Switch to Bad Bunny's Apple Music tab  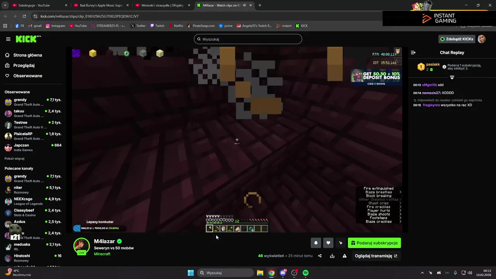click(x=101, y=5)
